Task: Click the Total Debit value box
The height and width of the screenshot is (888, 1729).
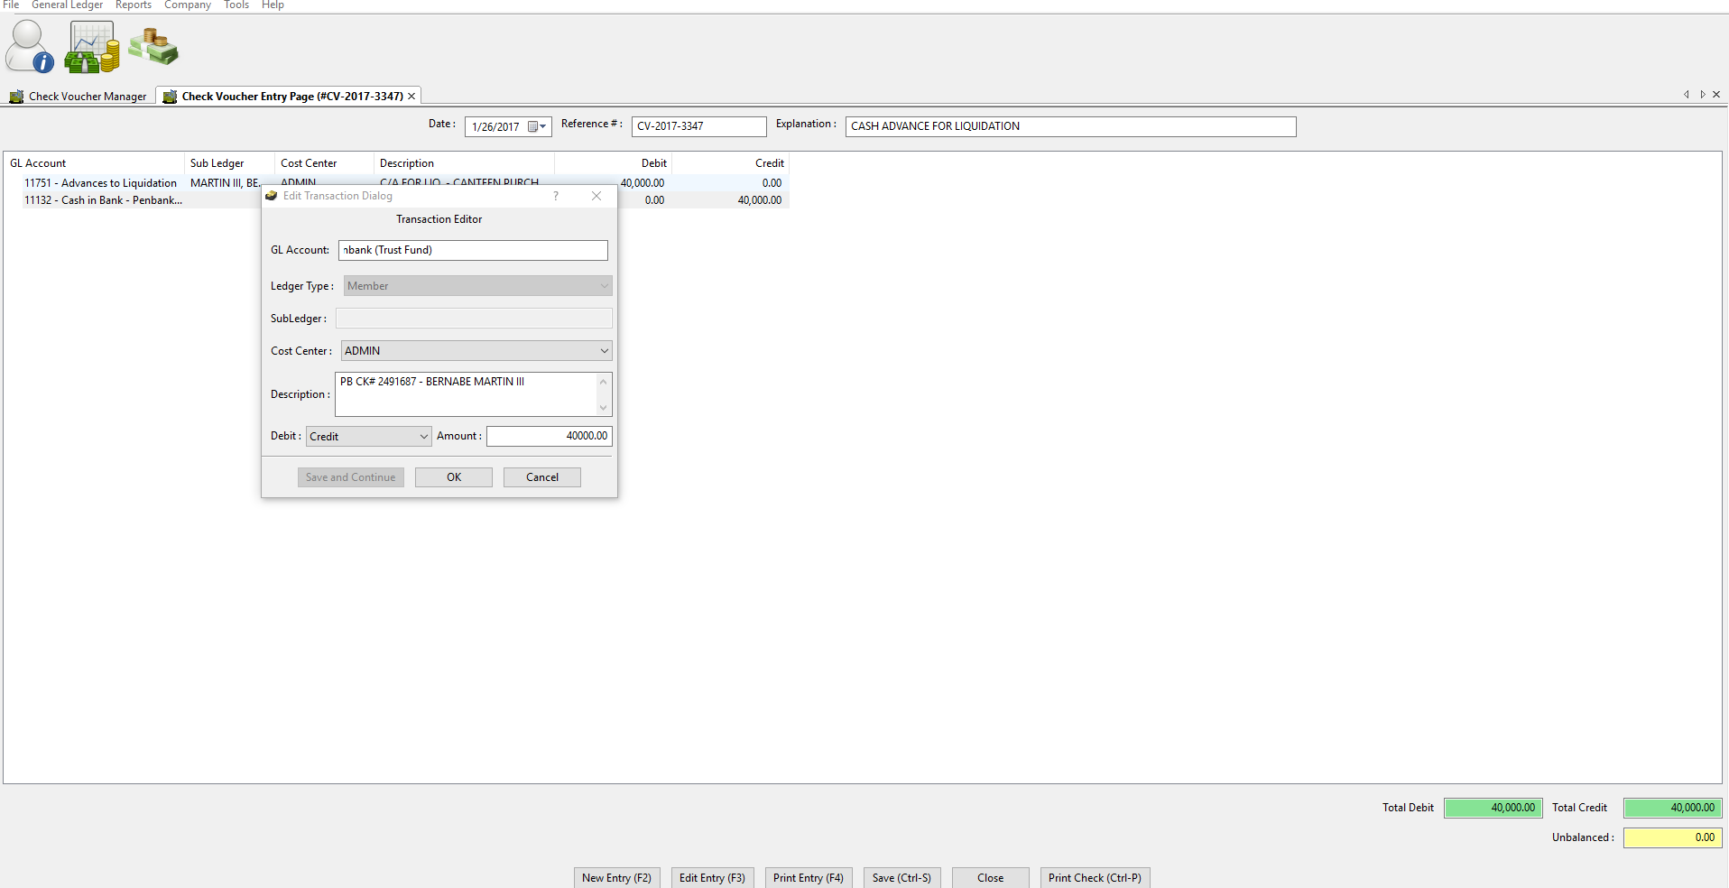Action: [1493, 809]
